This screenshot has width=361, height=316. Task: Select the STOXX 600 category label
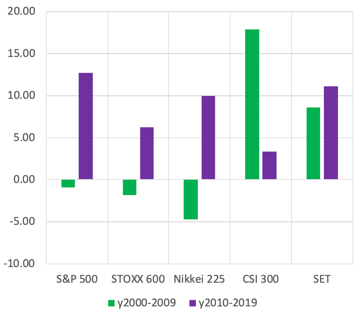click(x=138, y=279)
